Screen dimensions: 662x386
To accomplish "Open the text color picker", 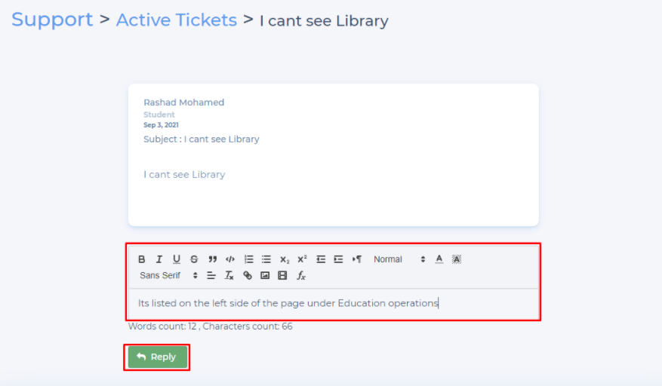I will (439, 259).
